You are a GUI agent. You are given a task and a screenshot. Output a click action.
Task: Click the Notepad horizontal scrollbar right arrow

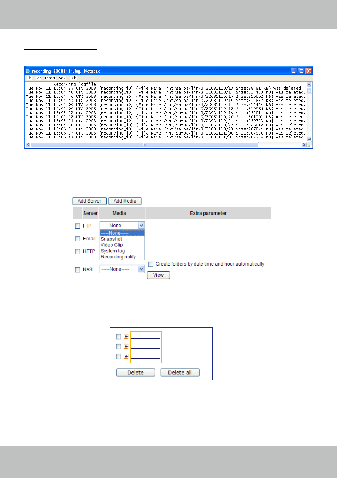(304, 145)
